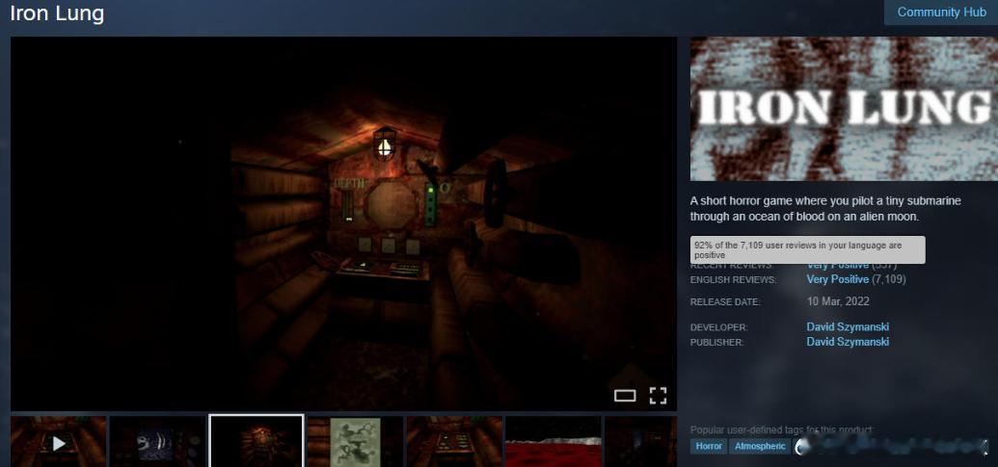Viewport: 998px width, 467px height.
Task: Open developer David Szymanski link
Action: pos(848,327)
